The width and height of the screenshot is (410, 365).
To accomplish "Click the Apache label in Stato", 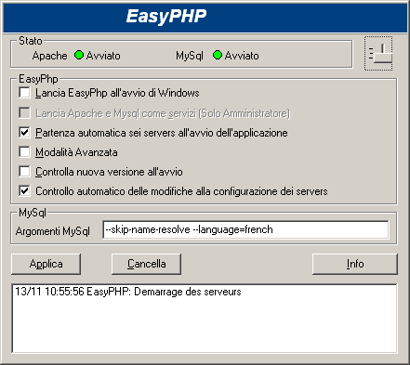I will tap(49, 56).
